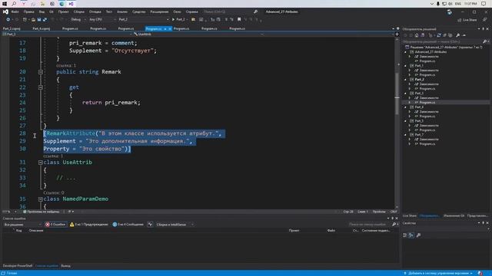This screenshot has width=492, height=276.
Task: Collapse the Remark property outlining toggle
Action: point(41,72)
